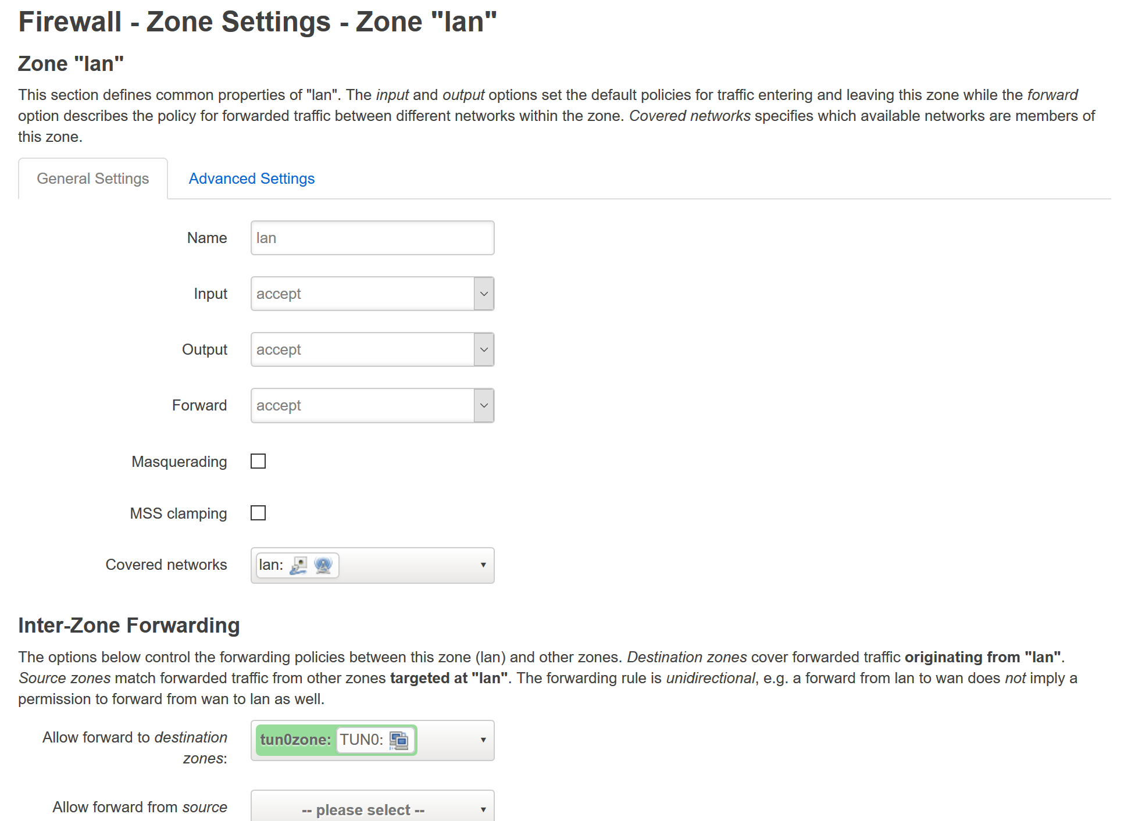Enable the MSS clamping checkbox
1142x821 pixels.
point(258,513)
